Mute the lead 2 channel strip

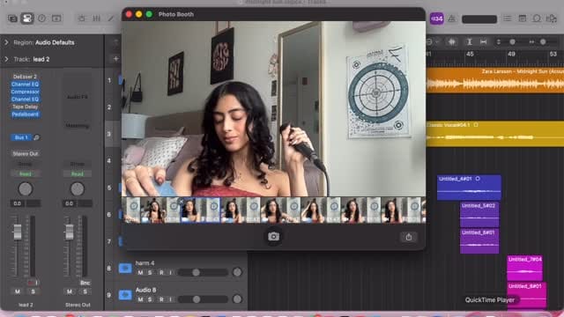tap(18, 291)
